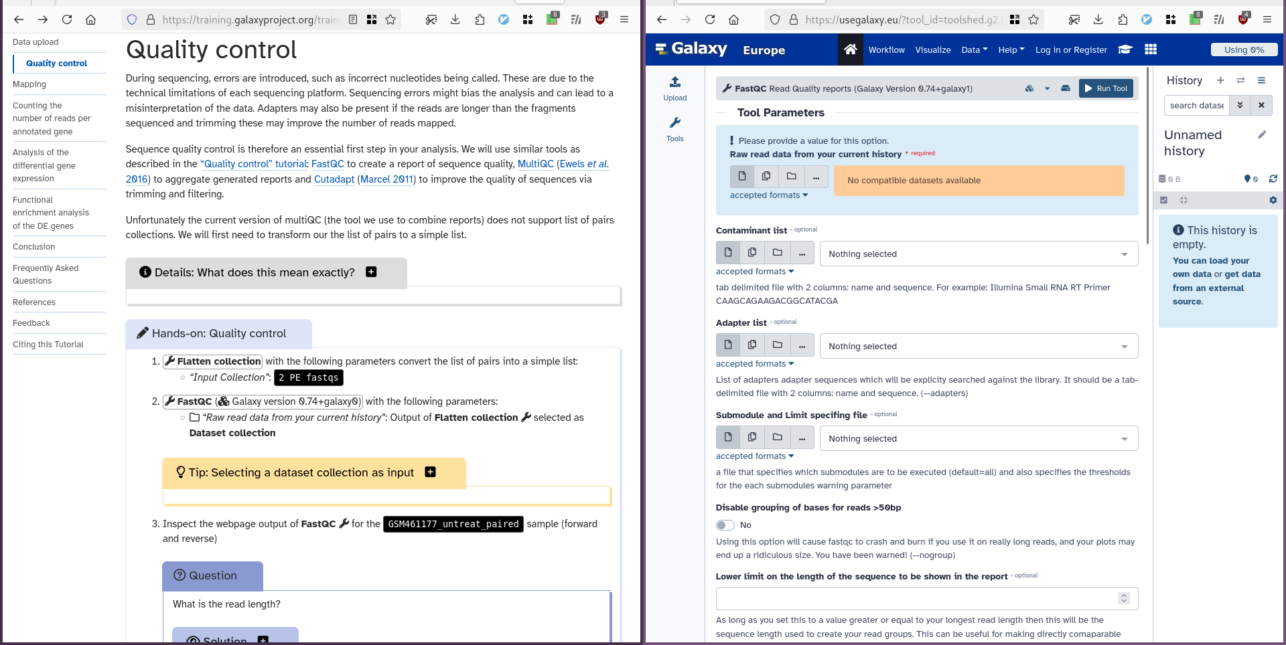
Task: Open the history options hamburger menu
Action: [x=1261, y=80]
